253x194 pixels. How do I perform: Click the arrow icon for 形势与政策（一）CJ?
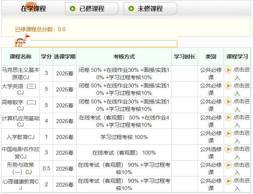point(228,165)
